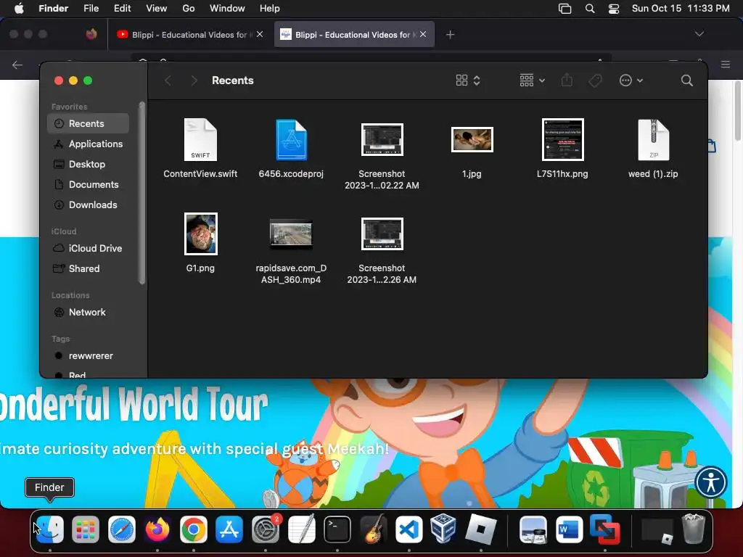Select G1.png image file
This screenshot has width=743, height=557.
tap(200, 242)
